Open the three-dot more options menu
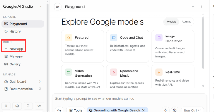Screen dimensions: 214x112 (x=201, y=7)
